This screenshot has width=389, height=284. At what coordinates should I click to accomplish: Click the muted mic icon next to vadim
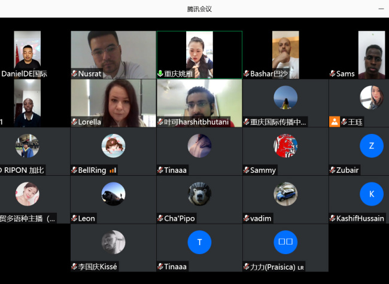coord(246,218)
